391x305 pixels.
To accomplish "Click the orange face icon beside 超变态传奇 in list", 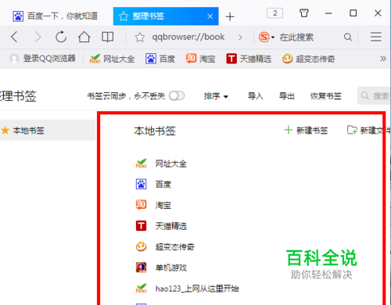I will click(141, 246).
